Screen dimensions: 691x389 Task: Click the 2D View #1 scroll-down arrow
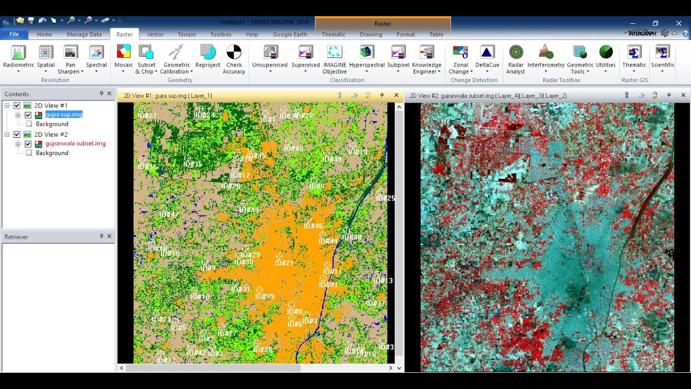(399, 368)
